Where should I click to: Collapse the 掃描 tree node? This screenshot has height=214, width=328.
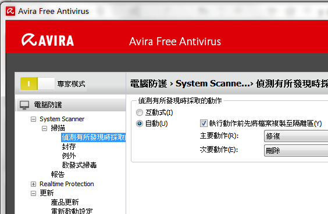[44, 128]
